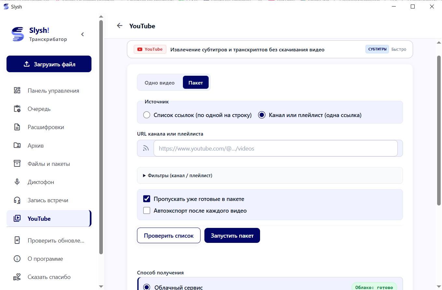Click the RSS feed icon beside URL field
This screenshot has height=290, width=442.
pos(146,148)
